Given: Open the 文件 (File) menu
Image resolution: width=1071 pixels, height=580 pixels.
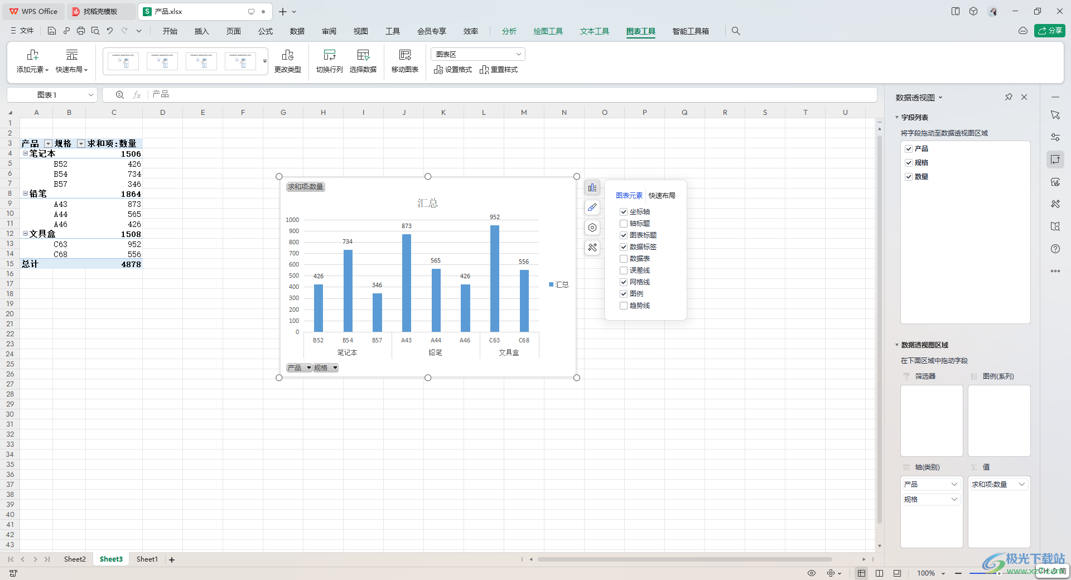Looking at the screenshot, I should pyautogui.click(x=22, y=31).
